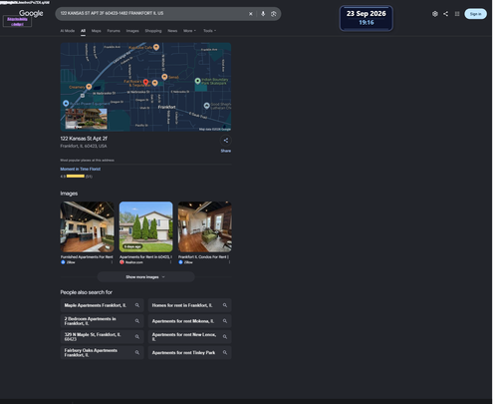The width and height of the screenshot is (498, 404).
Task: Click the share icon in the top bar
Action: pyautogui.click(x=446, y=14)
